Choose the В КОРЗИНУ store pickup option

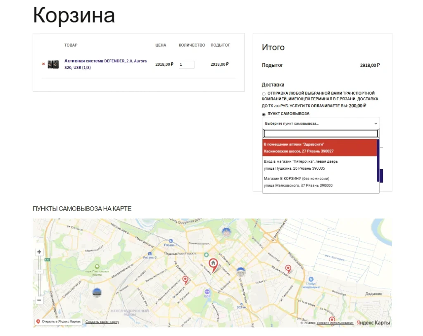pos(320,182)
